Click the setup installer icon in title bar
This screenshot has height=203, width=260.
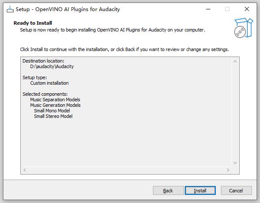10,9
